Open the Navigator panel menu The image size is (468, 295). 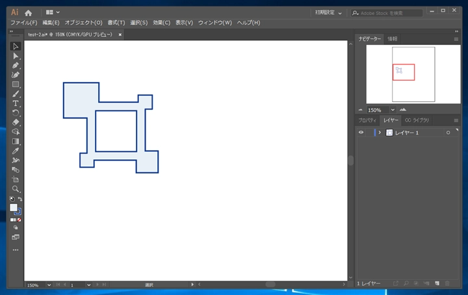(x=456, y=39)
